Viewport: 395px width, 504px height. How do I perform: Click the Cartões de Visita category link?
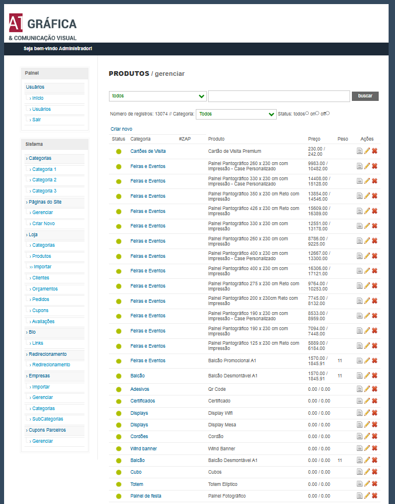pos(148,151)
